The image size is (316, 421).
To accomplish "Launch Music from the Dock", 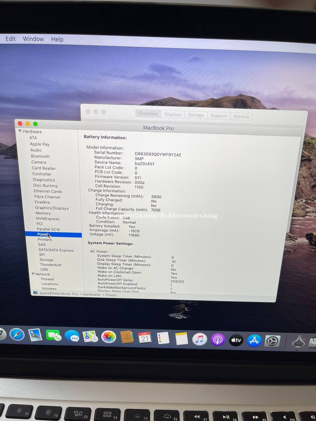I will coord(199,339).
